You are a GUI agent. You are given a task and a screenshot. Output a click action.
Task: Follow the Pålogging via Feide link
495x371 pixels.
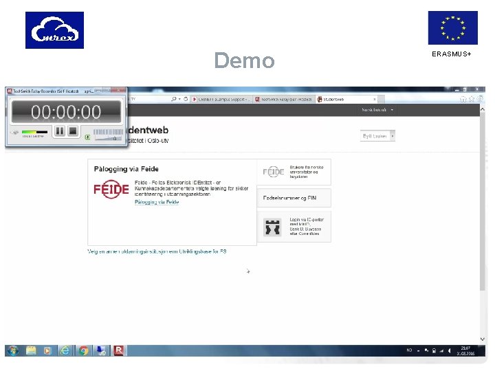157,202
